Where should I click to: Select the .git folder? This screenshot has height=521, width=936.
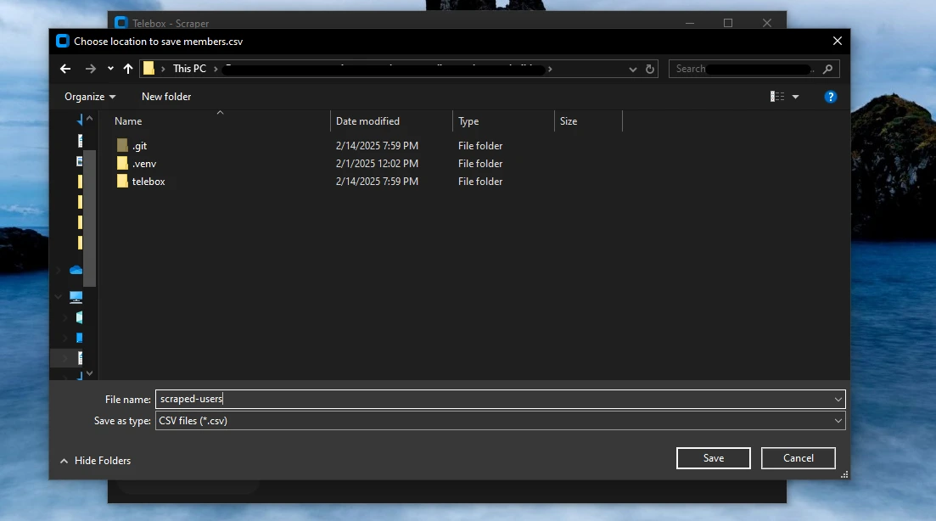pyautogui.click(x=139, y=146)
